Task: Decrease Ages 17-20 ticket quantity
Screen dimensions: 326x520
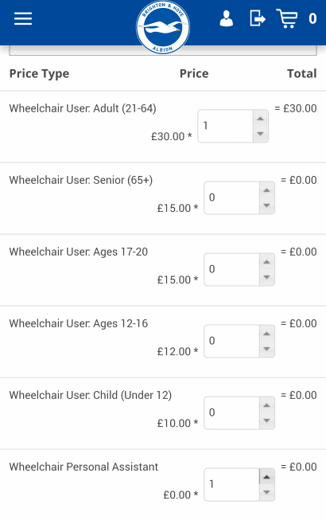Action: coord(266,277)
